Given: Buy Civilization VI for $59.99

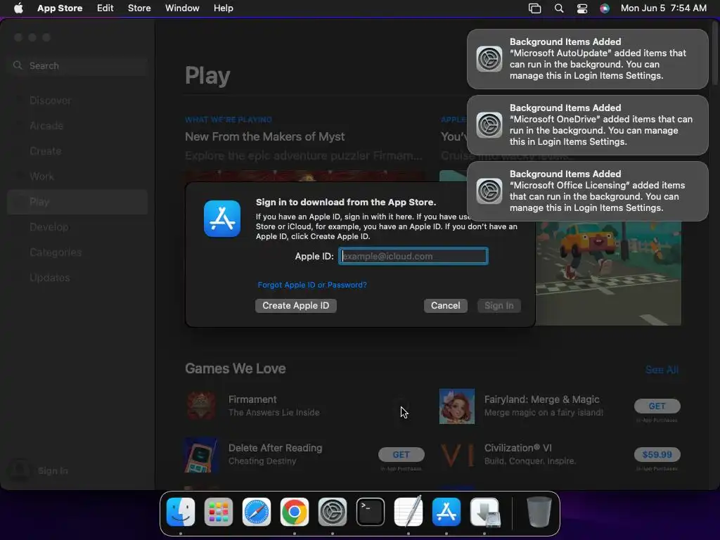Looking at the screenshot, I should point(657,455).
